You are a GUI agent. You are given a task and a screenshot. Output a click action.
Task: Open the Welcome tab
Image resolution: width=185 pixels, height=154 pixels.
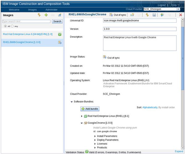point(14,10)
